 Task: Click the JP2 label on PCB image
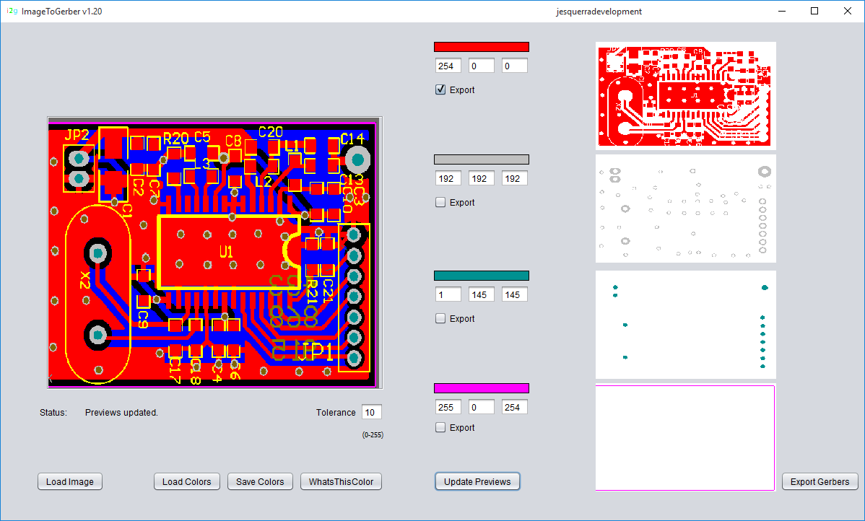77,135
